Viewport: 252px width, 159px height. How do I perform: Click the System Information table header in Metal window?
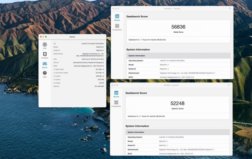(x=178, y=56)
